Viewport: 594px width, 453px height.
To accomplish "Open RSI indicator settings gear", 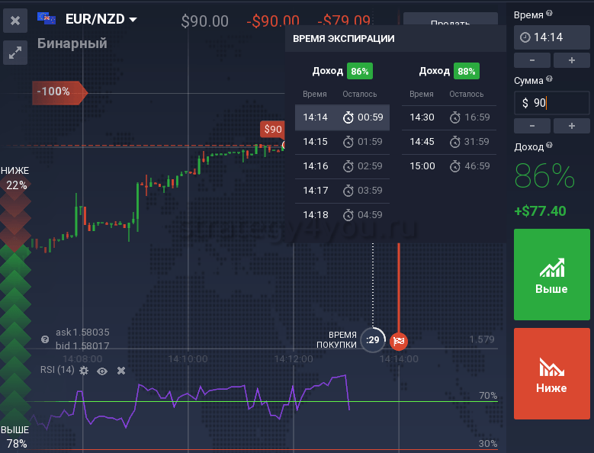I will tap(84, 371).
